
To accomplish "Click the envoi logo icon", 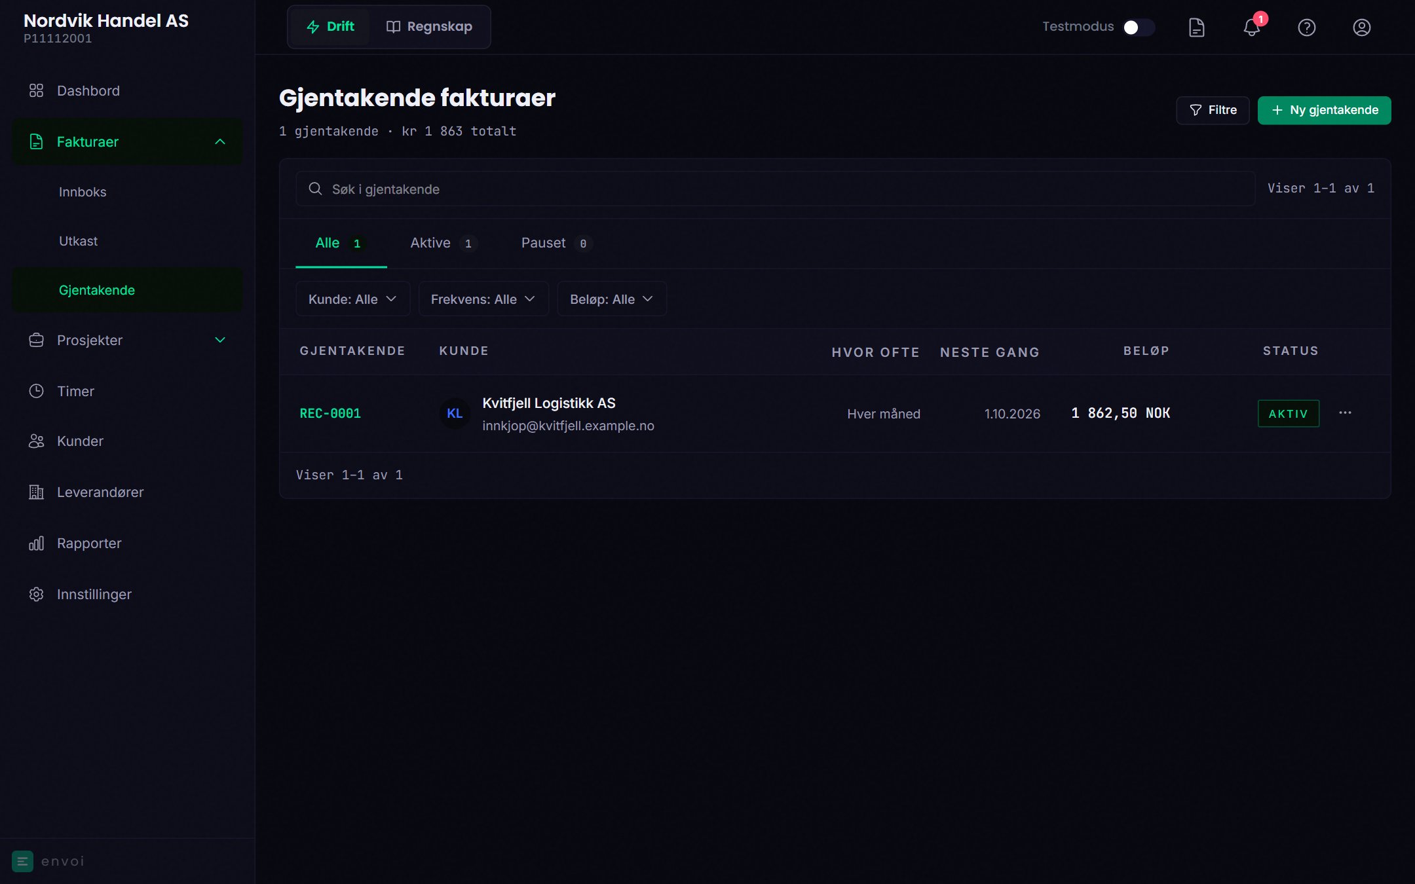I will [22, 861].
